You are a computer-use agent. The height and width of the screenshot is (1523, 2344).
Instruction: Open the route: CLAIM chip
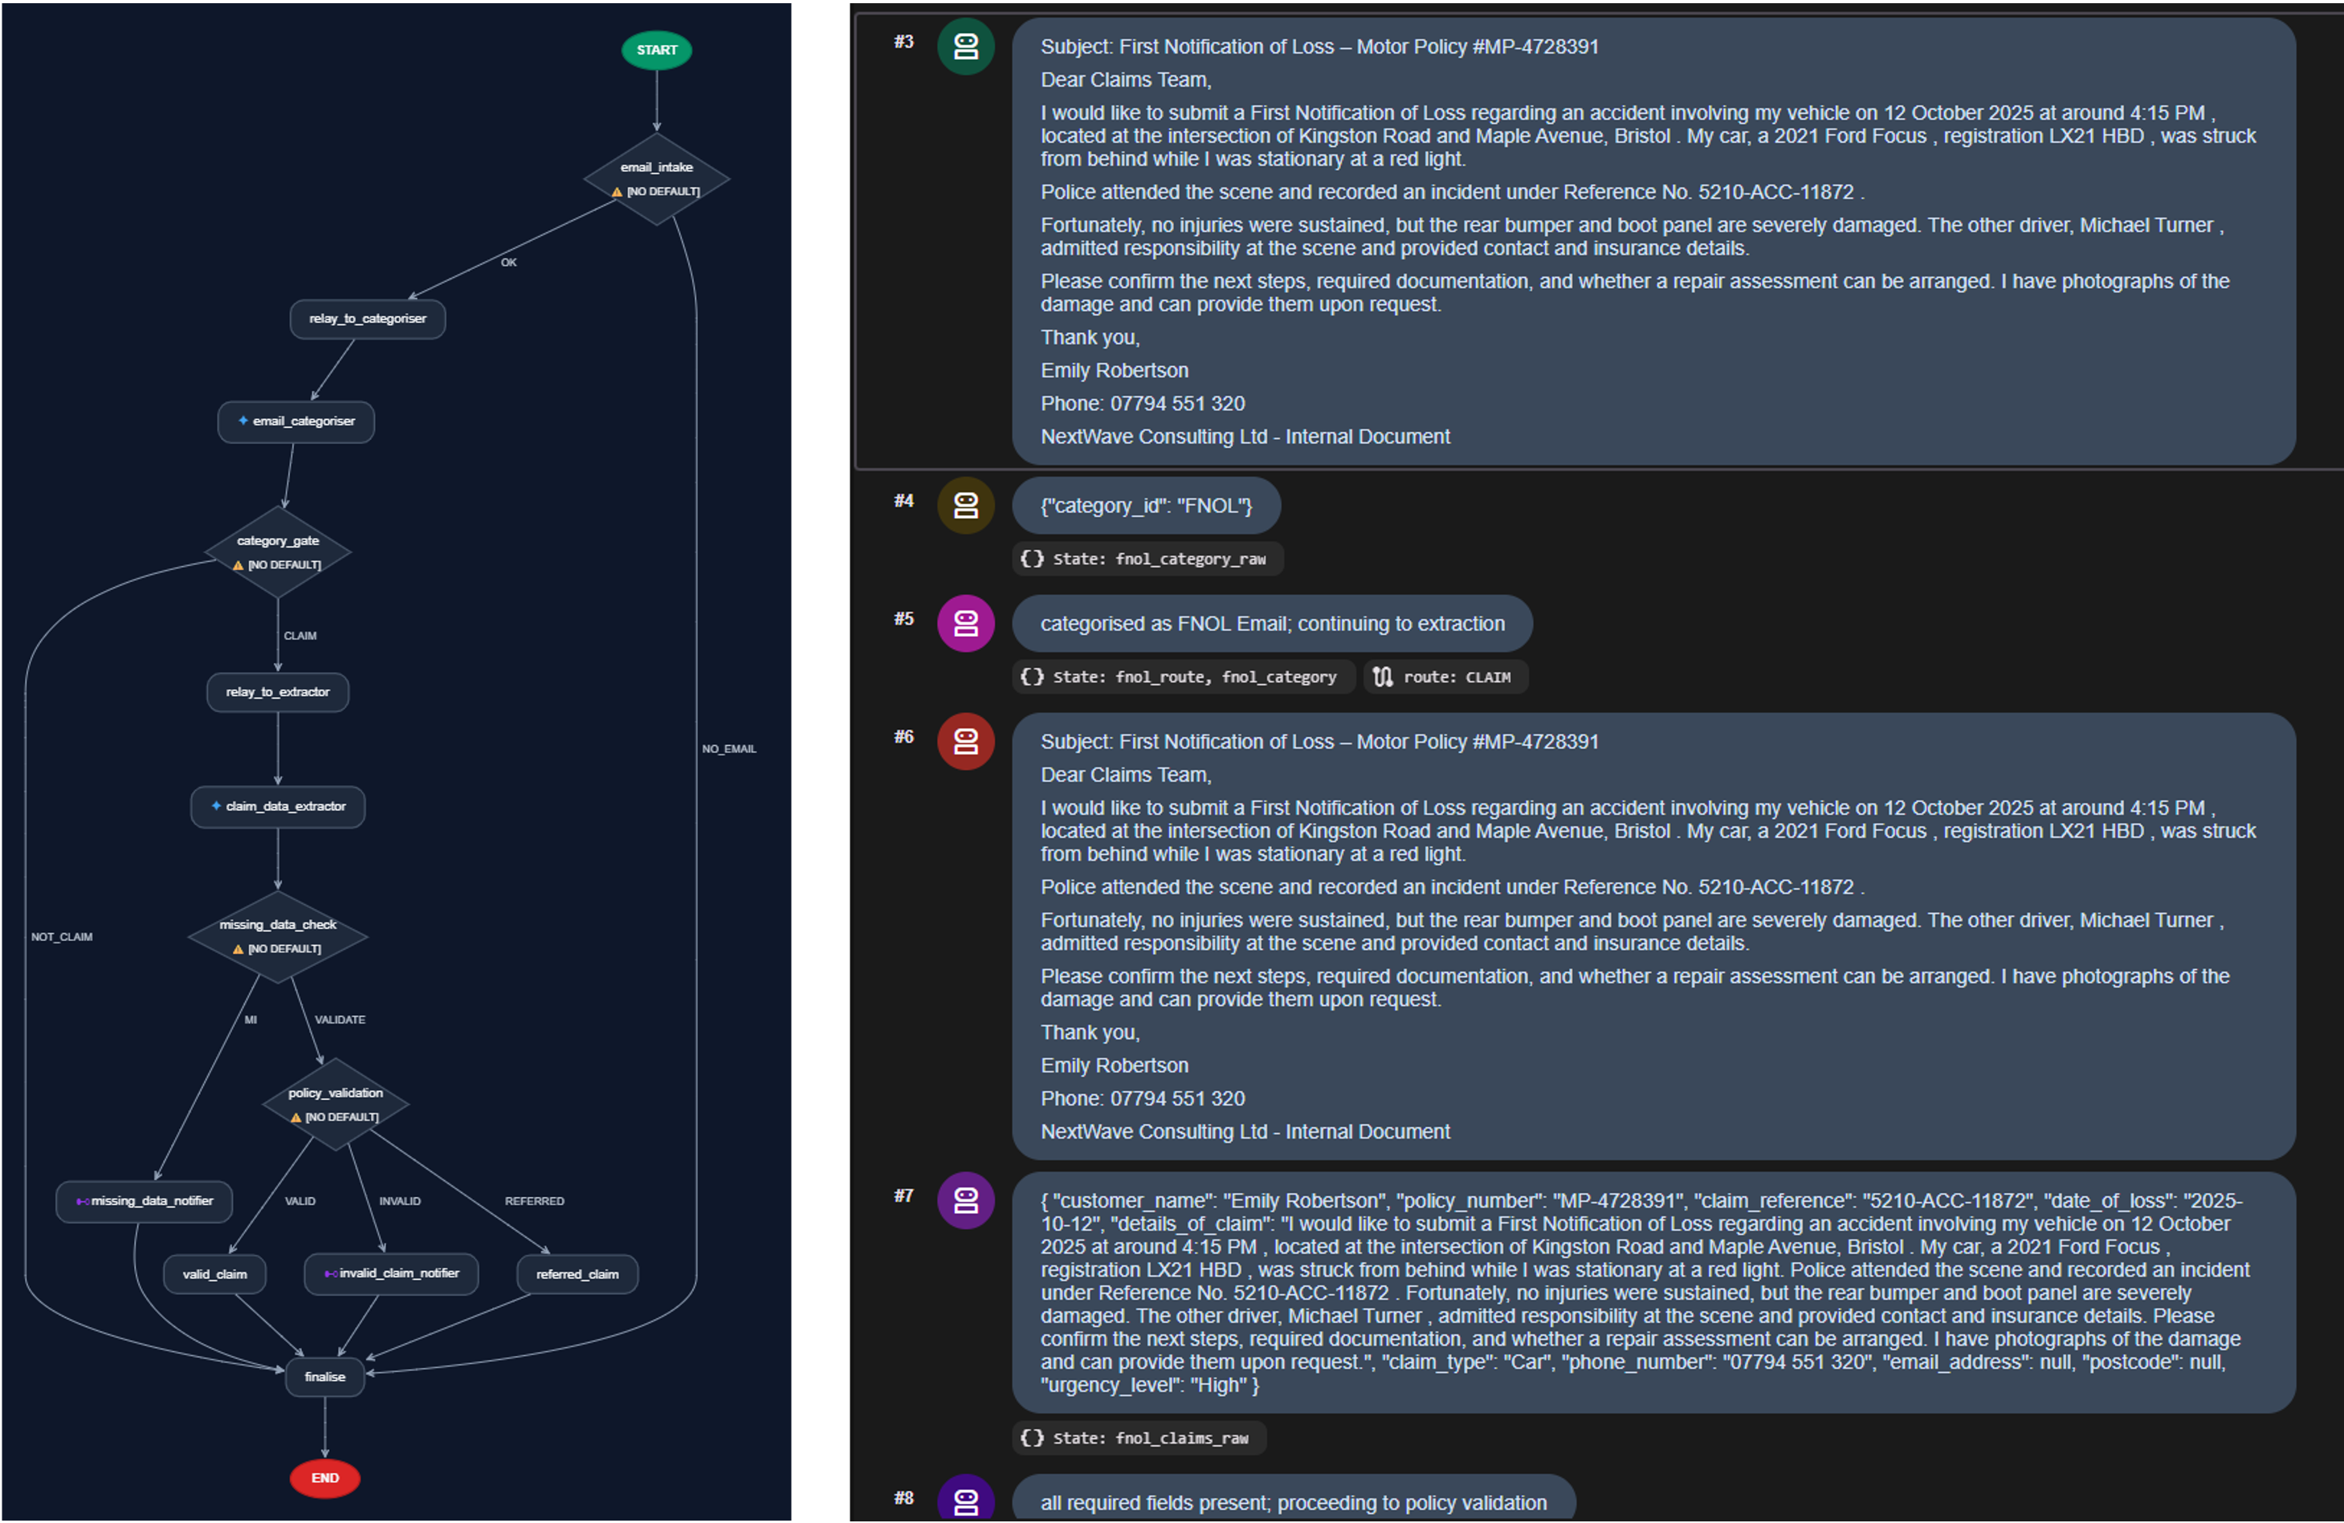coord(1445,676)
